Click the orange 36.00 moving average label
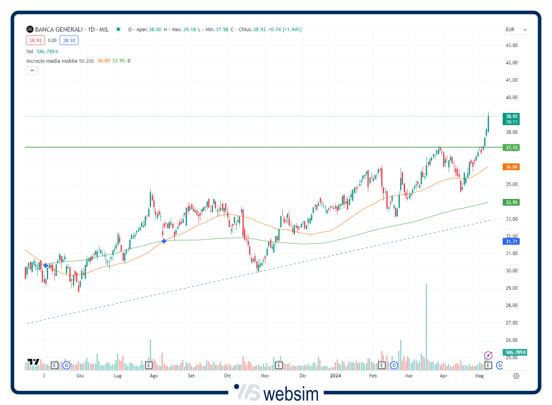Image resolution: width=552 pixels, height=405 pixels. (x=511, y=167)
